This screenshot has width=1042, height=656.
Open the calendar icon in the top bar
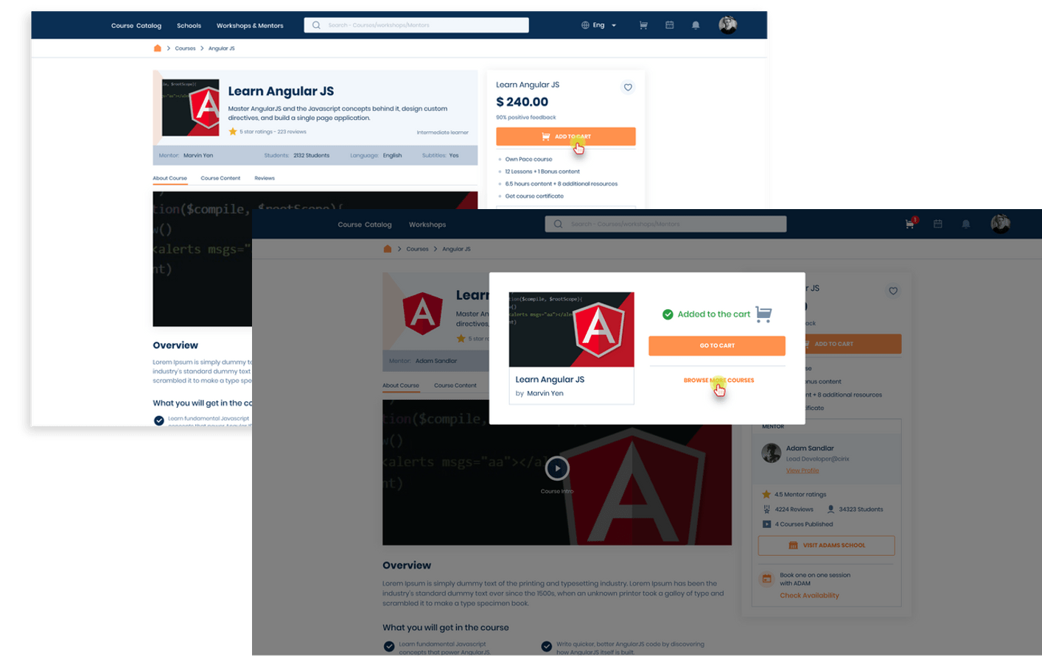669,24
